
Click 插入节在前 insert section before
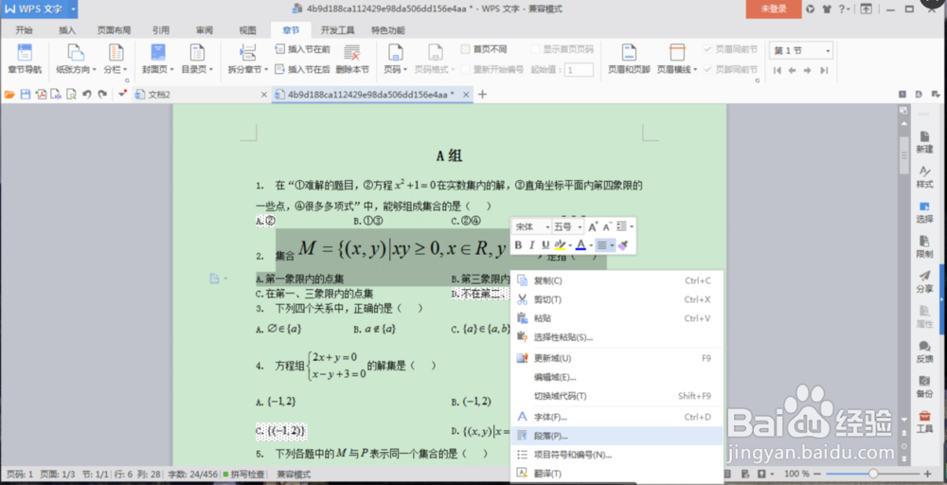pos(303,49)
